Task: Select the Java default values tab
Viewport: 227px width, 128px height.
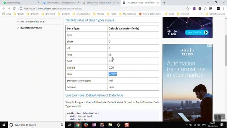Action: click(x=141, y=2)
